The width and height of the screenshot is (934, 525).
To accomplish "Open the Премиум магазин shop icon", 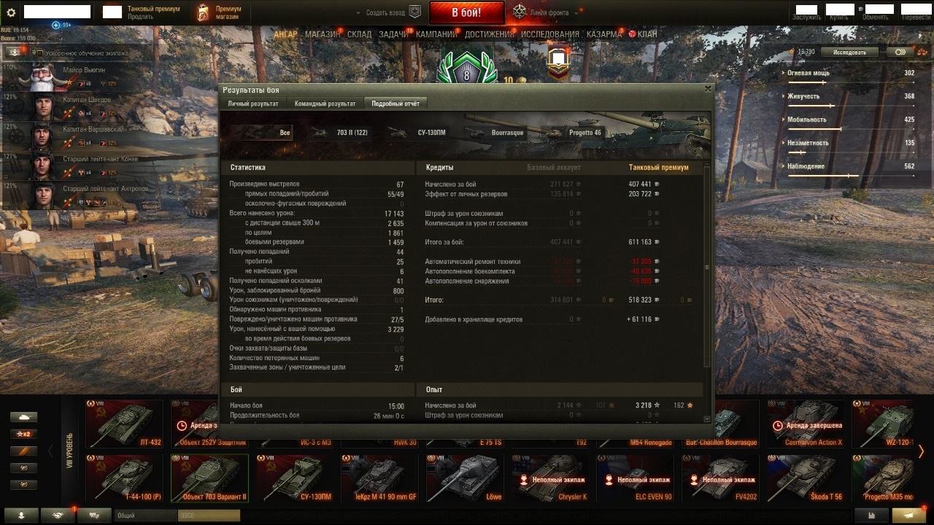I will pyautogui.click(x=204, y=12).
